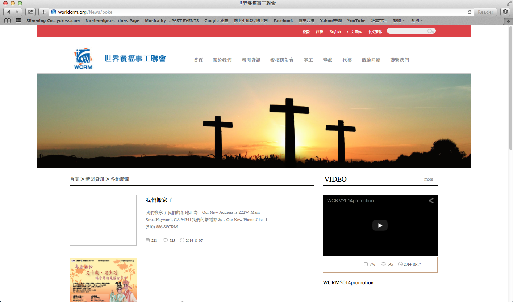513x302 pixels.
Task: Switch language to 中文简体
Action: [x=354, y=32]
